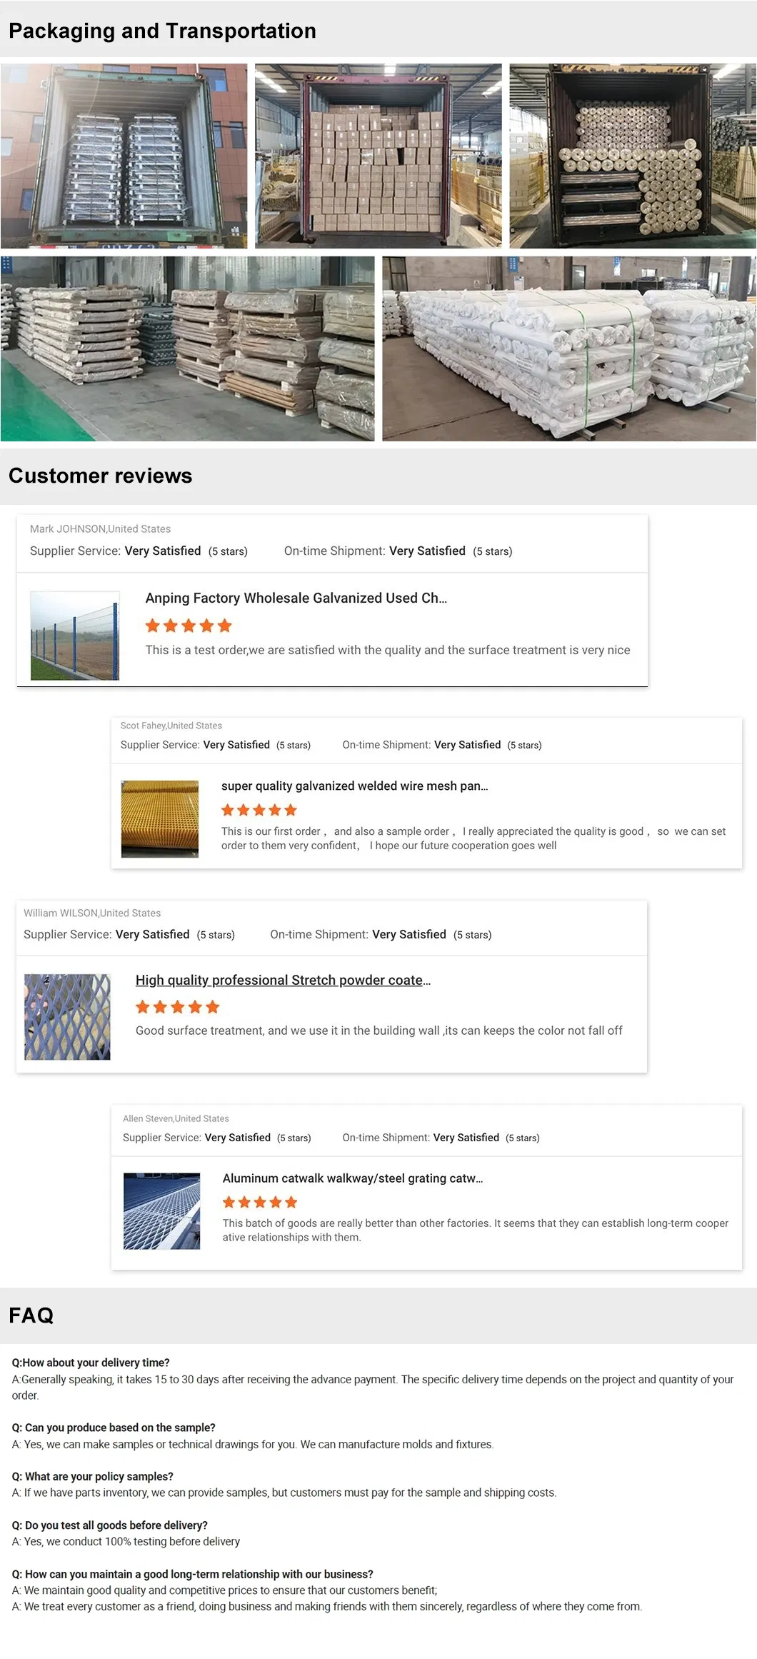This screenshot has width=757, height=1659.
Task: Click the star rating in Scot Fahey's review
Action: 259,810
